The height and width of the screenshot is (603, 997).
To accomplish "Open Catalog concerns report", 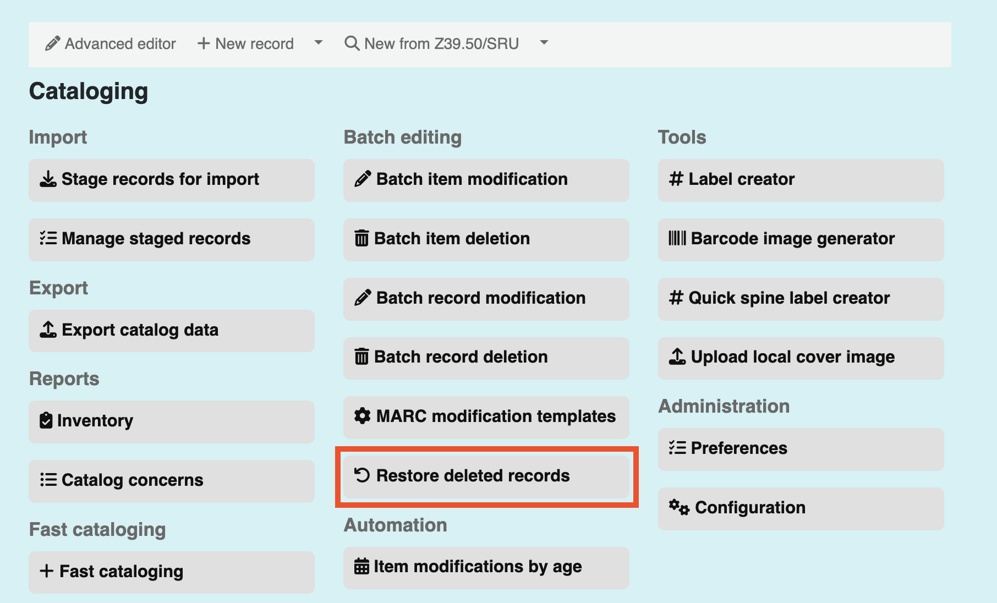I will point(172,481).
